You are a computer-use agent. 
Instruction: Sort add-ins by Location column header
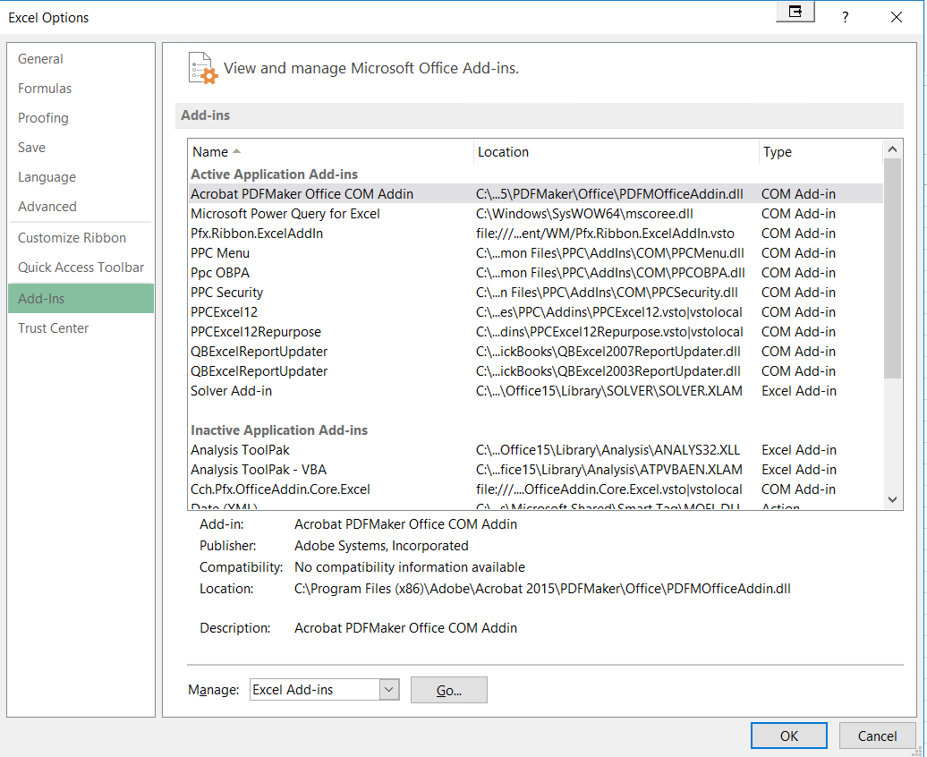(503, 152)
